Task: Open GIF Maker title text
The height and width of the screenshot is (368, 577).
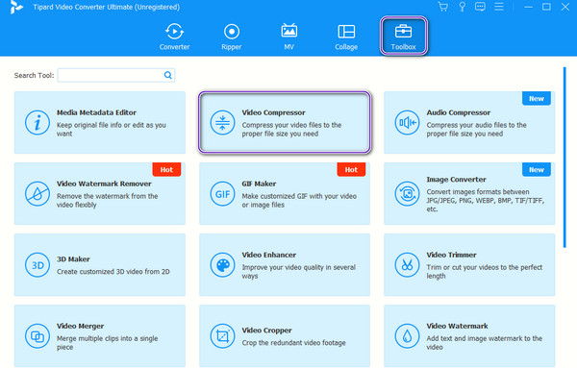Action: tap(259, 184)
